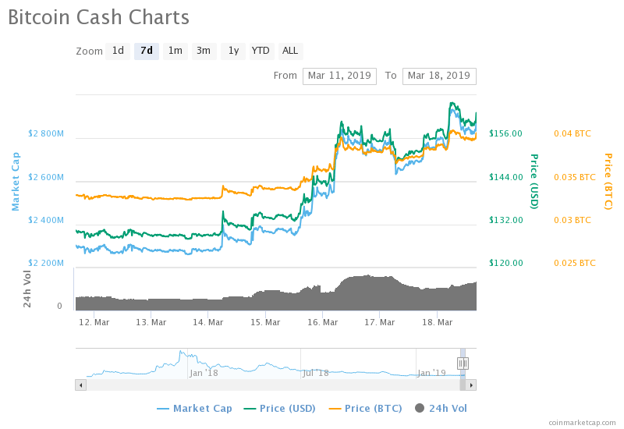Click the navigator scrollbar thumb
Screen dimensions: 624x429
click(463, 385)
